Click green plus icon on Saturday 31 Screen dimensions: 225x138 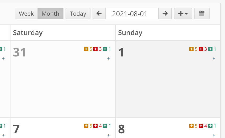[105, 49]
